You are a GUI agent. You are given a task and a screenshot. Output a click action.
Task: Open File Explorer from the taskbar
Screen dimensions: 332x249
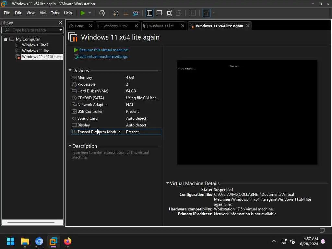pos(25,241)
